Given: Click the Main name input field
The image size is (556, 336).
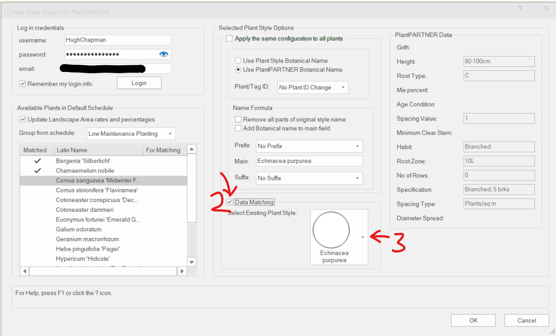Looking at the screenshot, I should tap(309, 161).
